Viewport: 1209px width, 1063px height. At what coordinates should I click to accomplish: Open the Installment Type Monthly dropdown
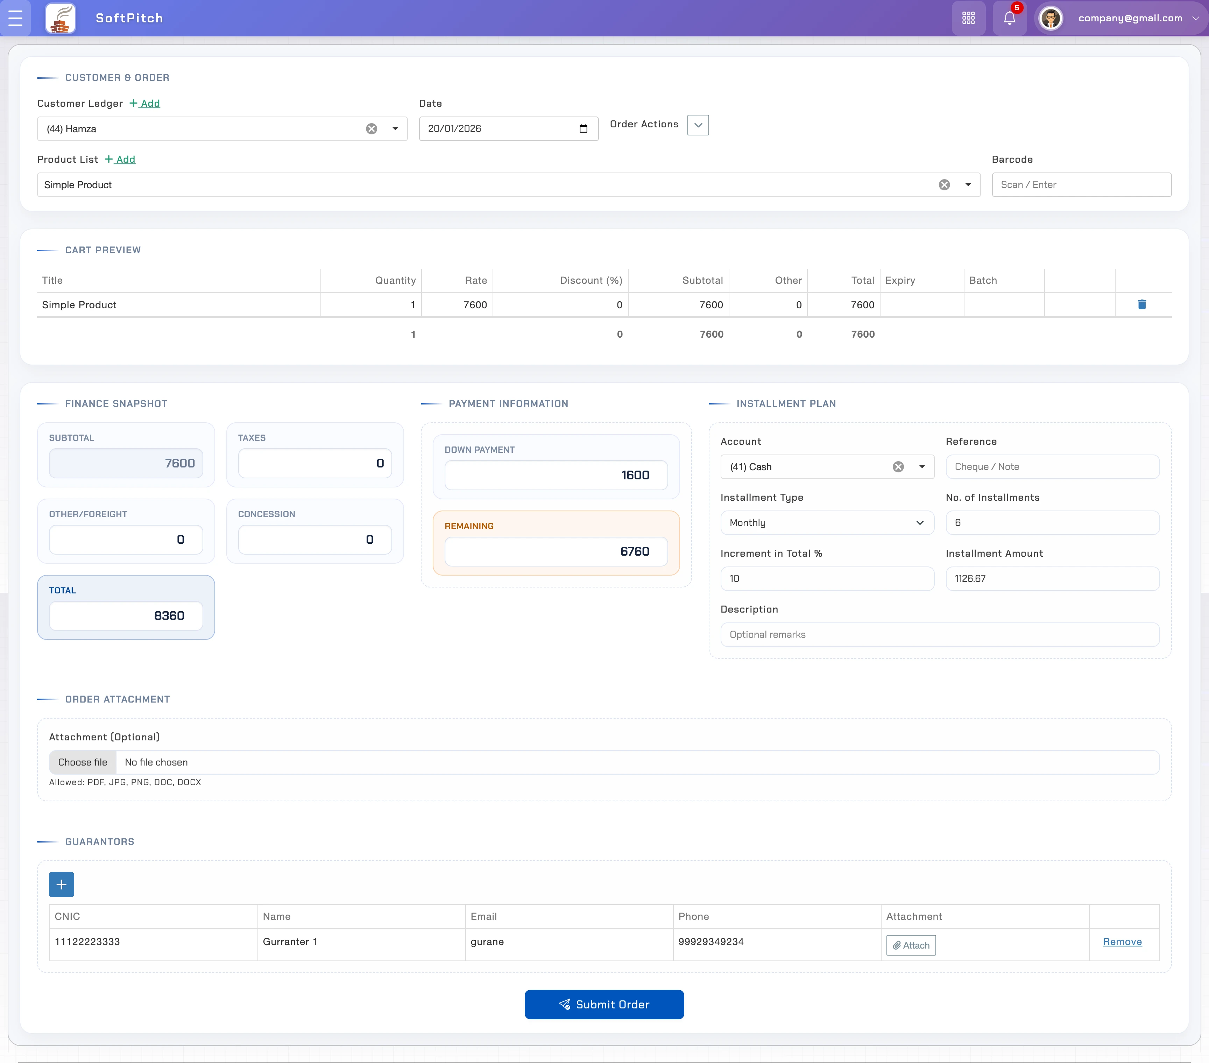(x=827, y=523)
